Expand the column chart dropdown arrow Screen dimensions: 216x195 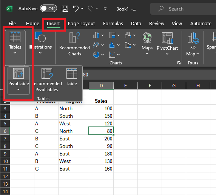[102, 35]
